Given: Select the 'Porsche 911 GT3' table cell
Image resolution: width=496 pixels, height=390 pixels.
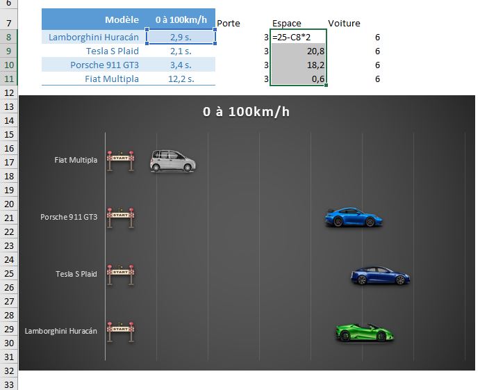Looking at the screenshot, I should click(94, 65).
